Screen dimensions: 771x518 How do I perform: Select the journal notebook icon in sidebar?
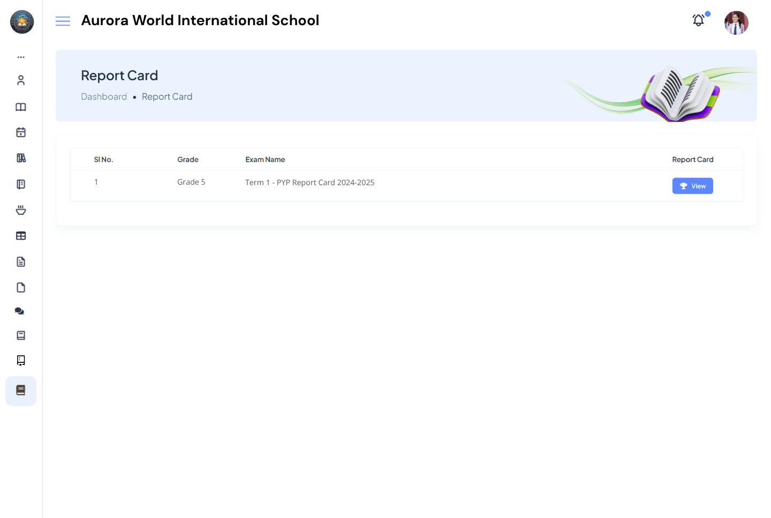[x=21, y=184]
